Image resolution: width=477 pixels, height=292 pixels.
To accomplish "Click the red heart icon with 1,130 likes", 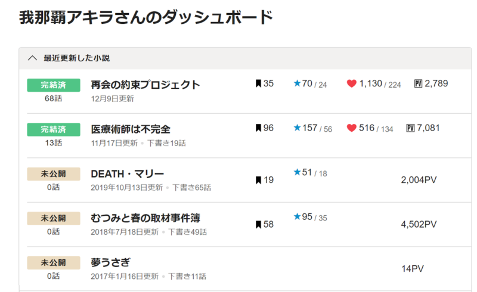I will pos(351,83).
